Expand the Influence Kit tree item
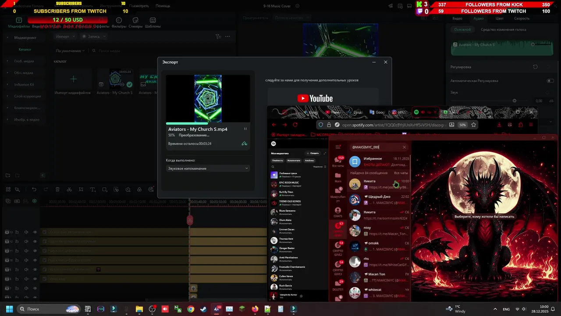 point(7,84)
